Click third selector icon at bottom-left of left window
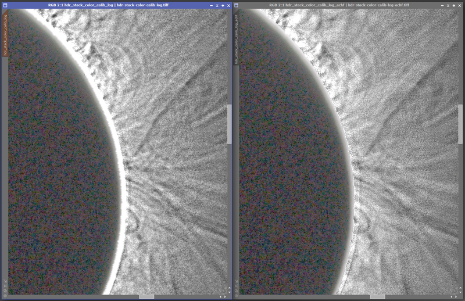 5,291
